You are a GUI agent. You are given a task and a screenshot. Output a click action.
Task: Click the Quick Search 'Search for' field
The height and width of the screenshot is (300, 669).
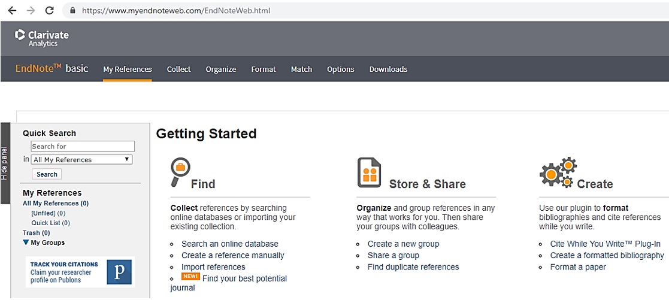click(x=83, y=146)
